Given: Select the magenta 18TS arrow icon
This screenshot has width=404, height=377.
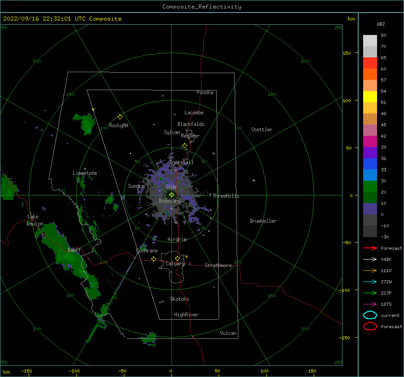Looking at the screenshot, I should point(370,304).
